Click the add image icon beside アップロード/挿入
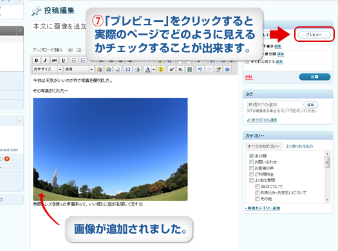This screenshot has width=338, height=251. click(x=70, y=50)
